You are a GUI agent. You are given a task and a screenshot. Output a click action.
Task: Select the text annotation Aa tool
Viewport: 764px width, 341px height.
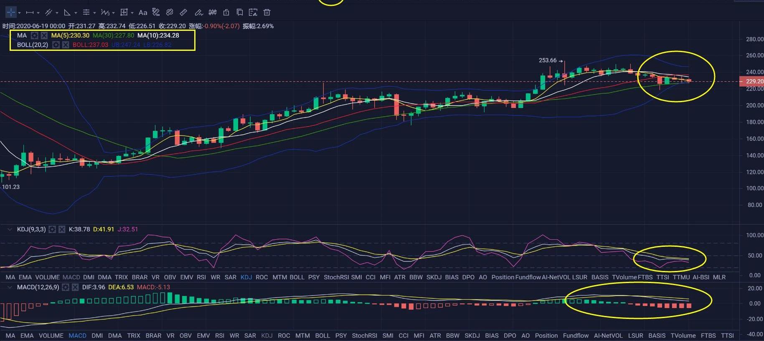click(x=142, y=13)
